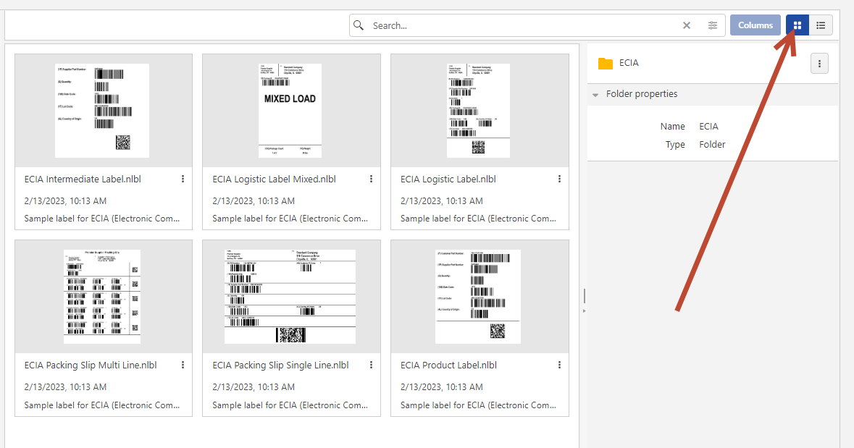854x448 pixels.
Task: Select the ECIA Logistic Label Mixed thumbnail
Action: (290, 111)
